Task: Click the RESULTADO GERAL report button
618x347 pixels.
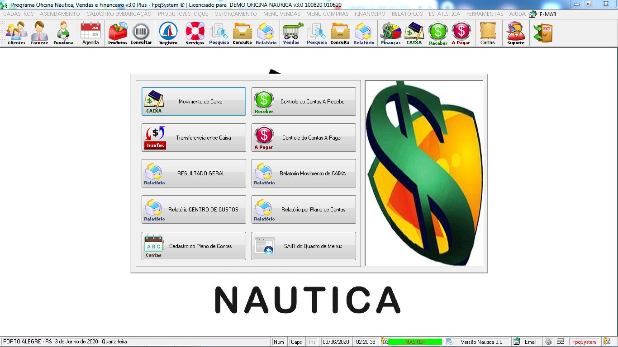Action: point(194,173)
